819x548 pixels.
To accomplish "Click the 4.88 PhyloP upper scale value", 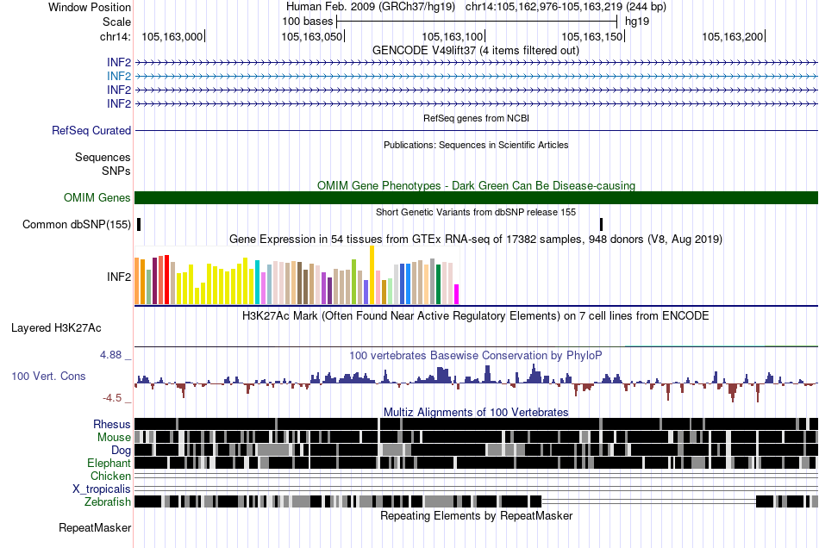I will pos(110,355).
